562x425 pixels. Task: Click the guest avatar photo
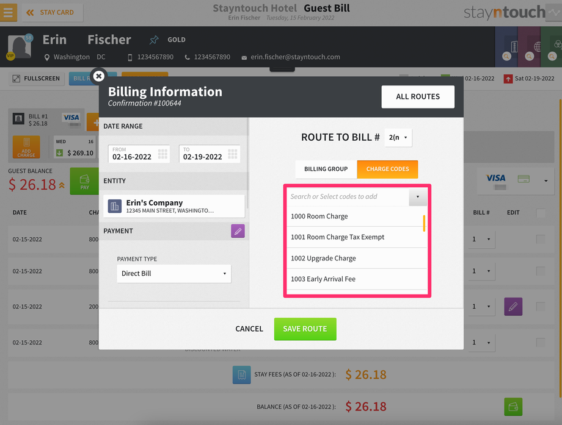click(x=20, y=46)
